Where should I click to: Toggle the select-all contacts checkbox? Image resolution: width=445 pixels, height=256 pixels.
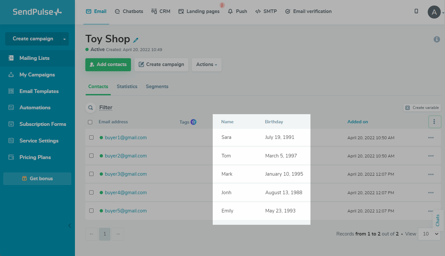(90, 122)
